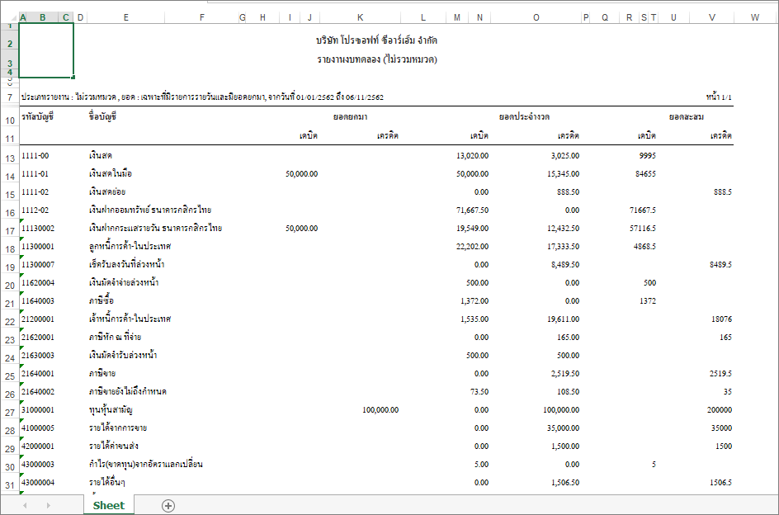The image size is (779, 515).
Task: Click the value "200000"
Action: (720, 410)
